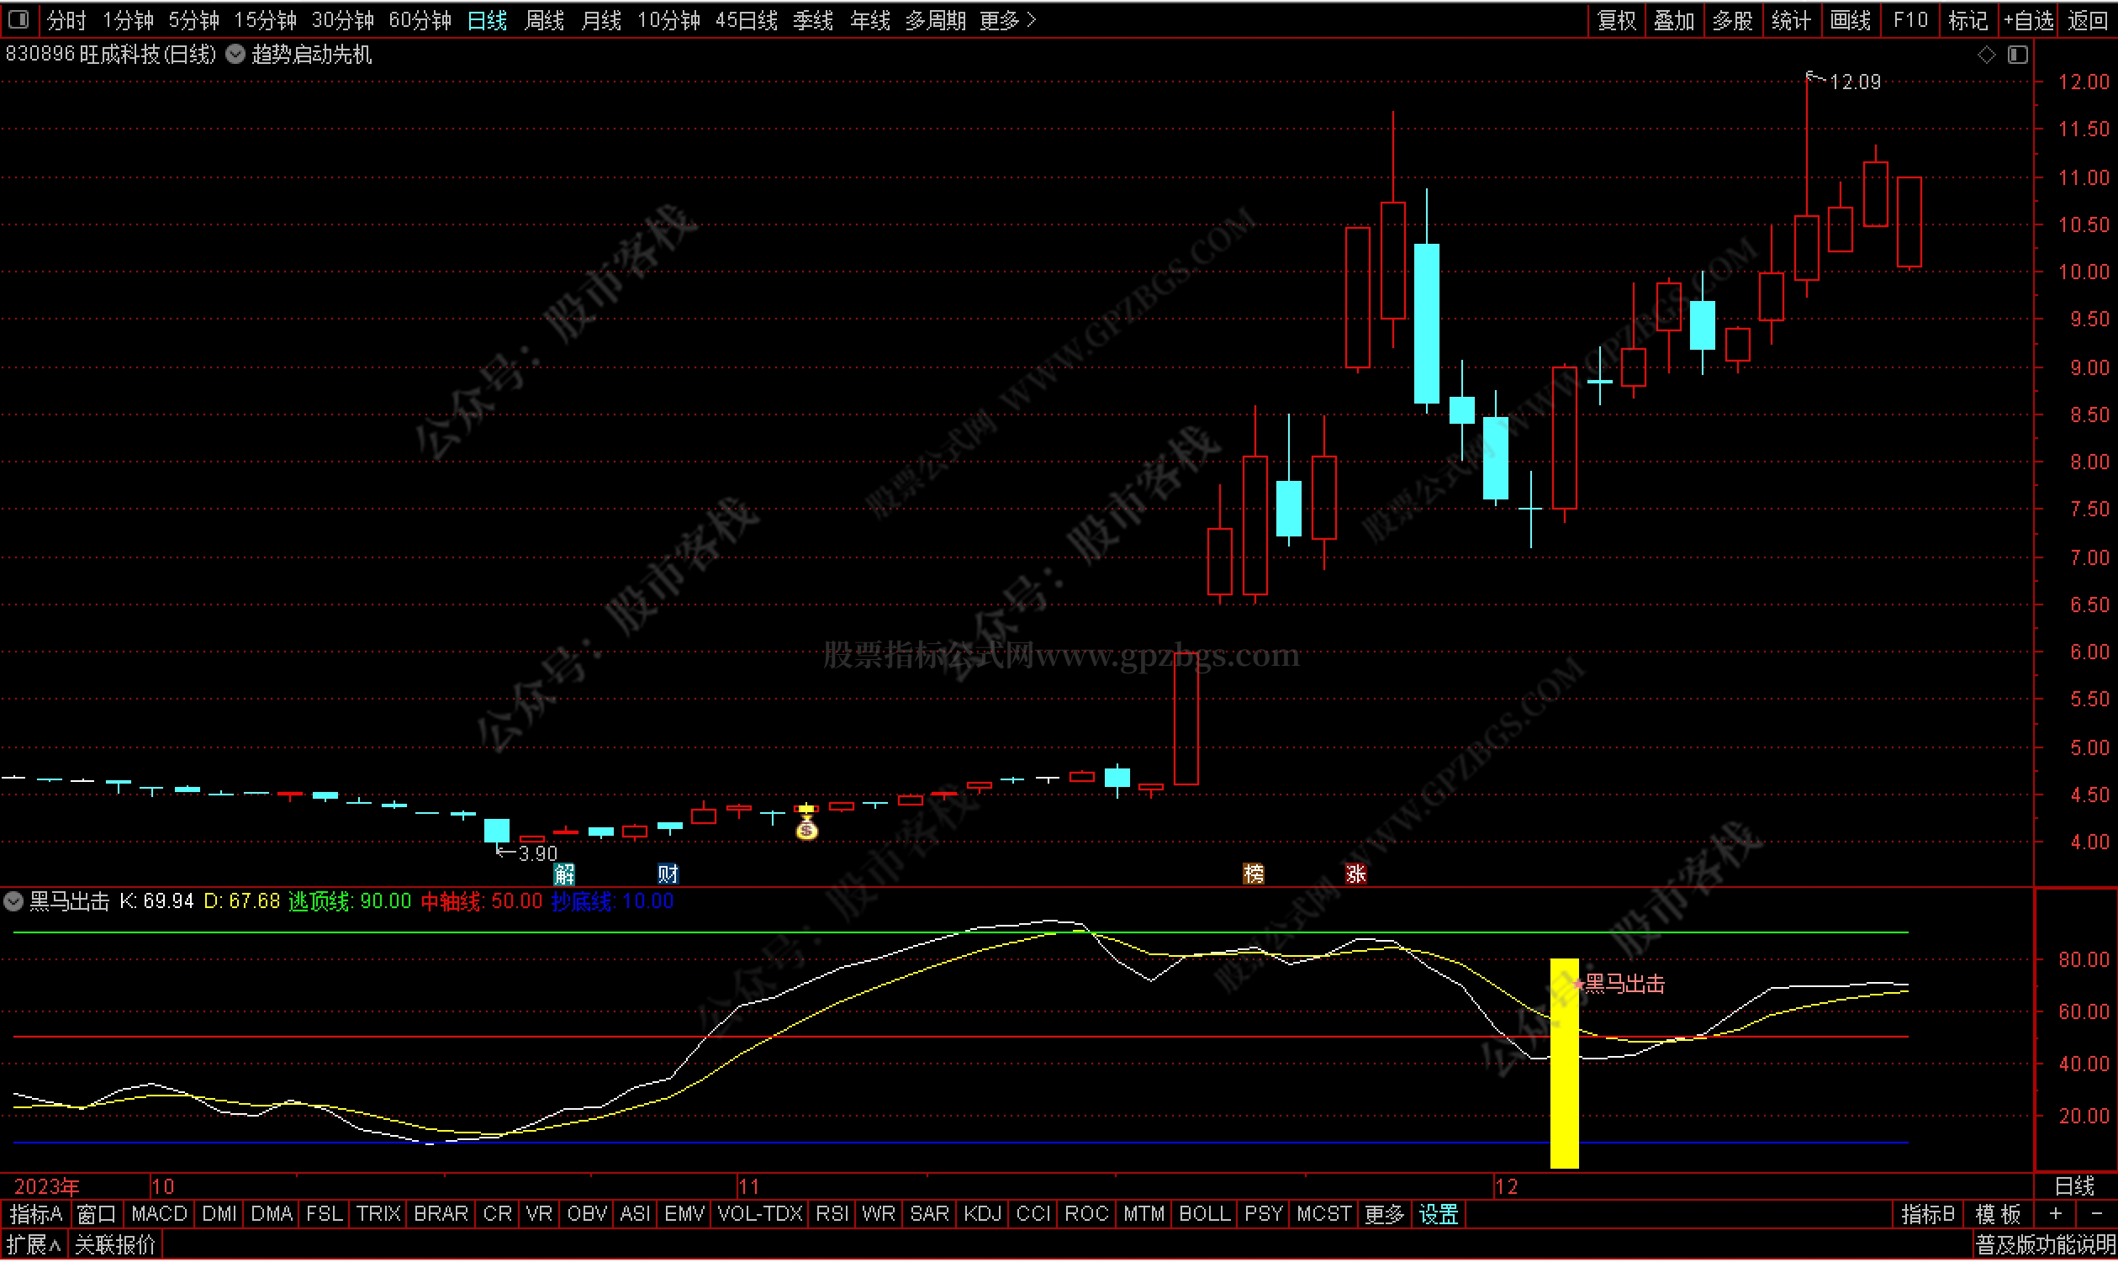Switch to 30分钟 timeframe

click(343, 19)
